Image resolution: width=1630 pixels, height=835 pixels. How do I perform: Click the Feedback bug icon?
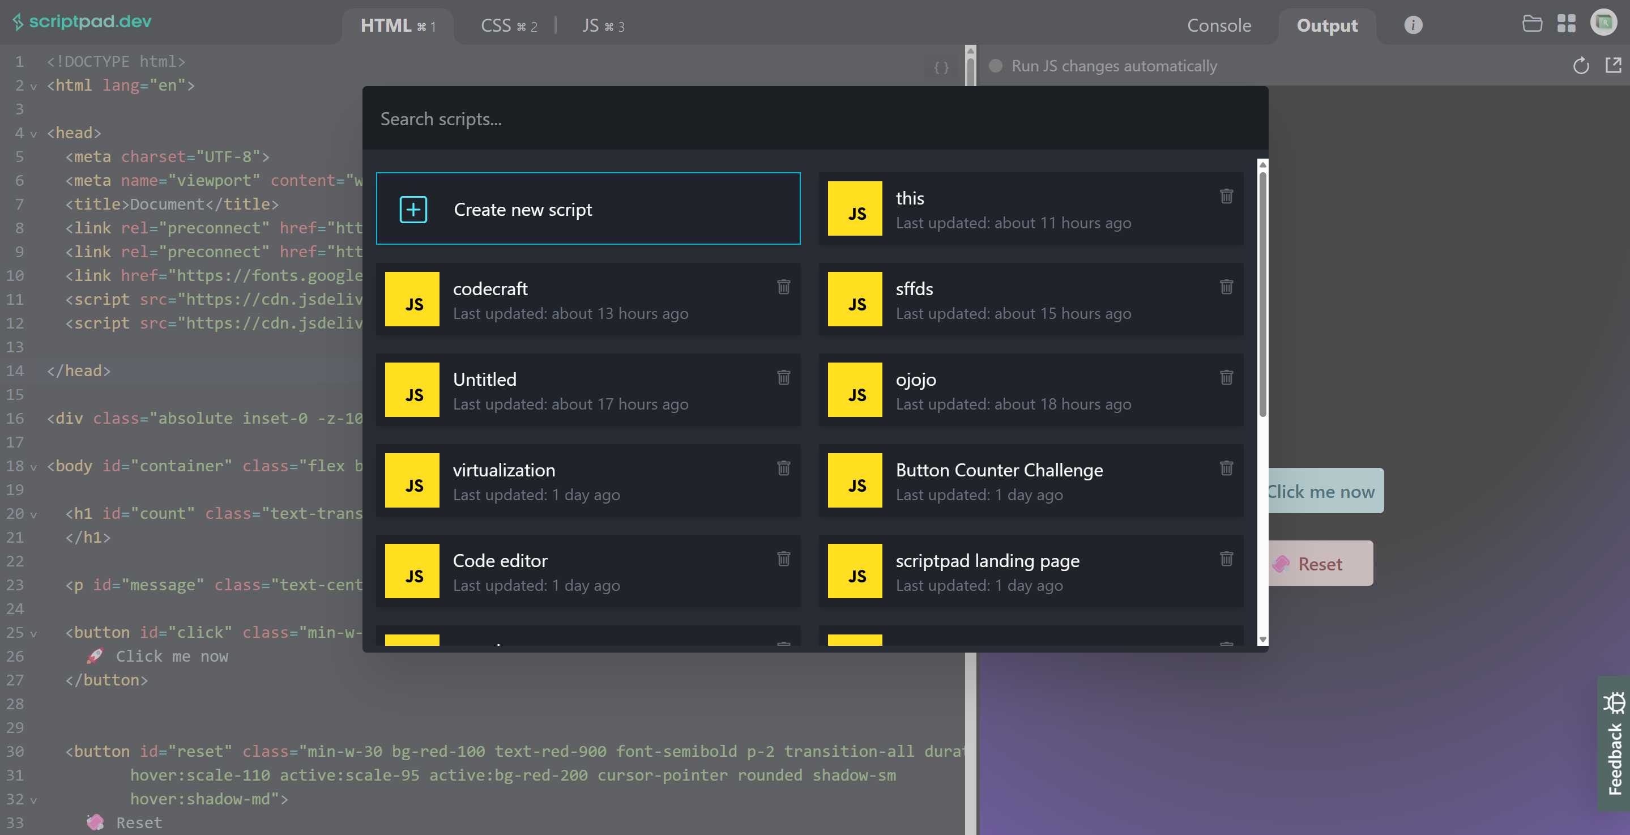point(1614,702)
